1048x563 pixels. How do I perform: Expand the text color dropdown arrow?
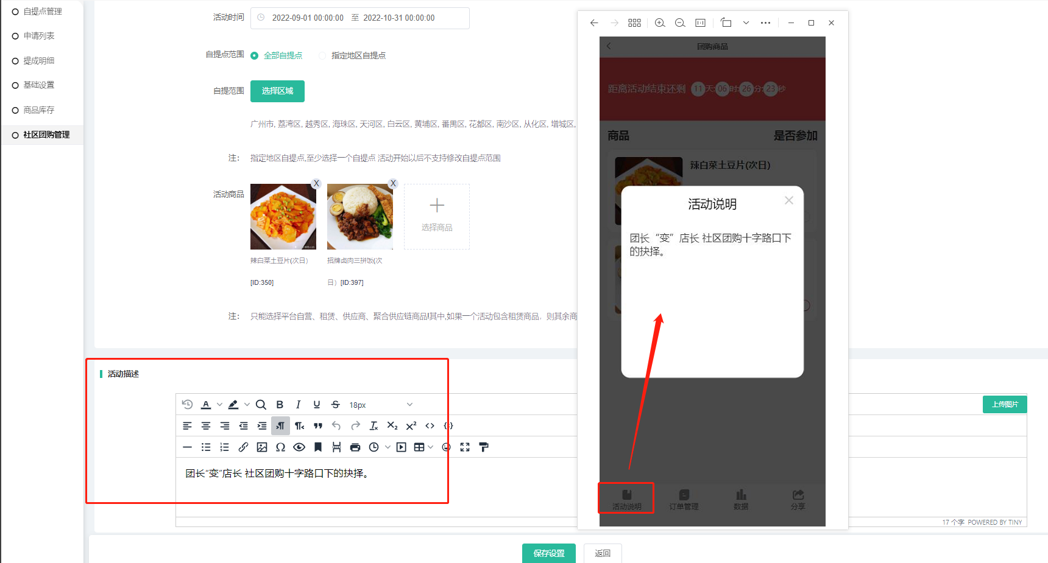pos(219,405)
